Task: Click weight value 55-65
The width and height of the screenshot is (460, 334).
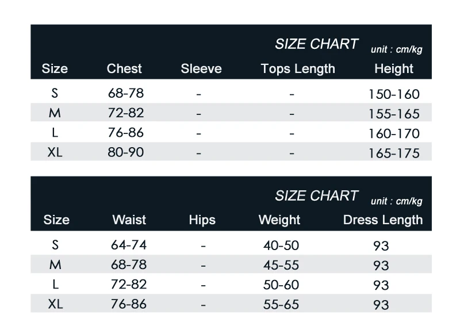Action: coord(281,305)
